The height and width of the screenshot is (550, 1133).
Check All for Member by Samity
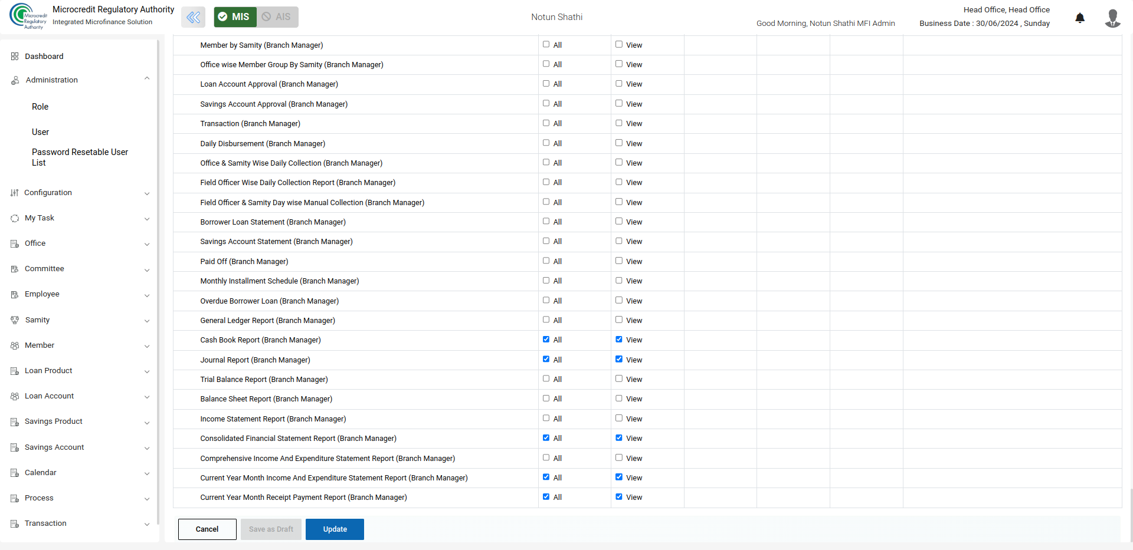(546, 44)
